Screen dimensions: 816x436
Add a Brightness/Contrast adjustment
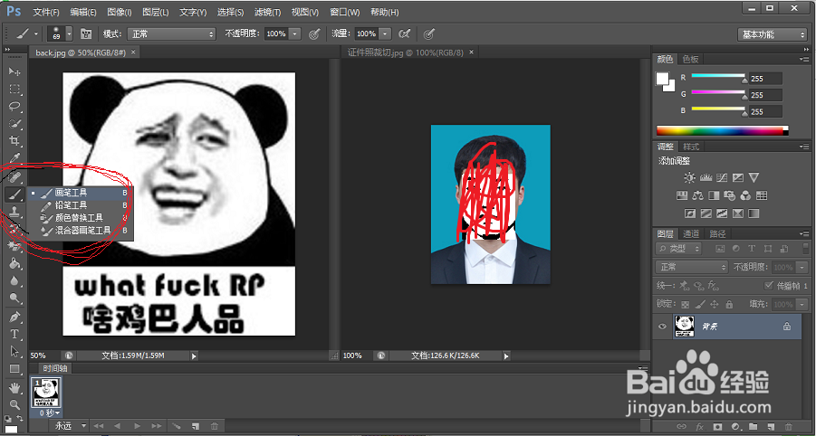click(689, 177)
